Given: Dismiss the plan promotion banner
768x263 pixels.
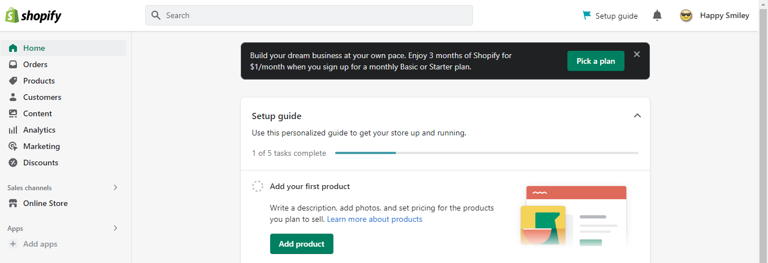Looking at the screenshot, I should pos(637,54).
